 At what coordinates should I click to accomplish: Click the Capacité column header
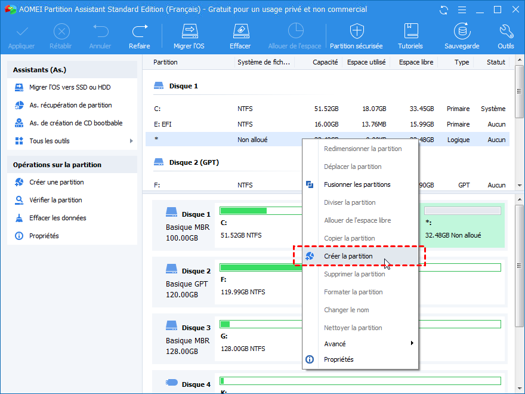[x=325, y=62]
